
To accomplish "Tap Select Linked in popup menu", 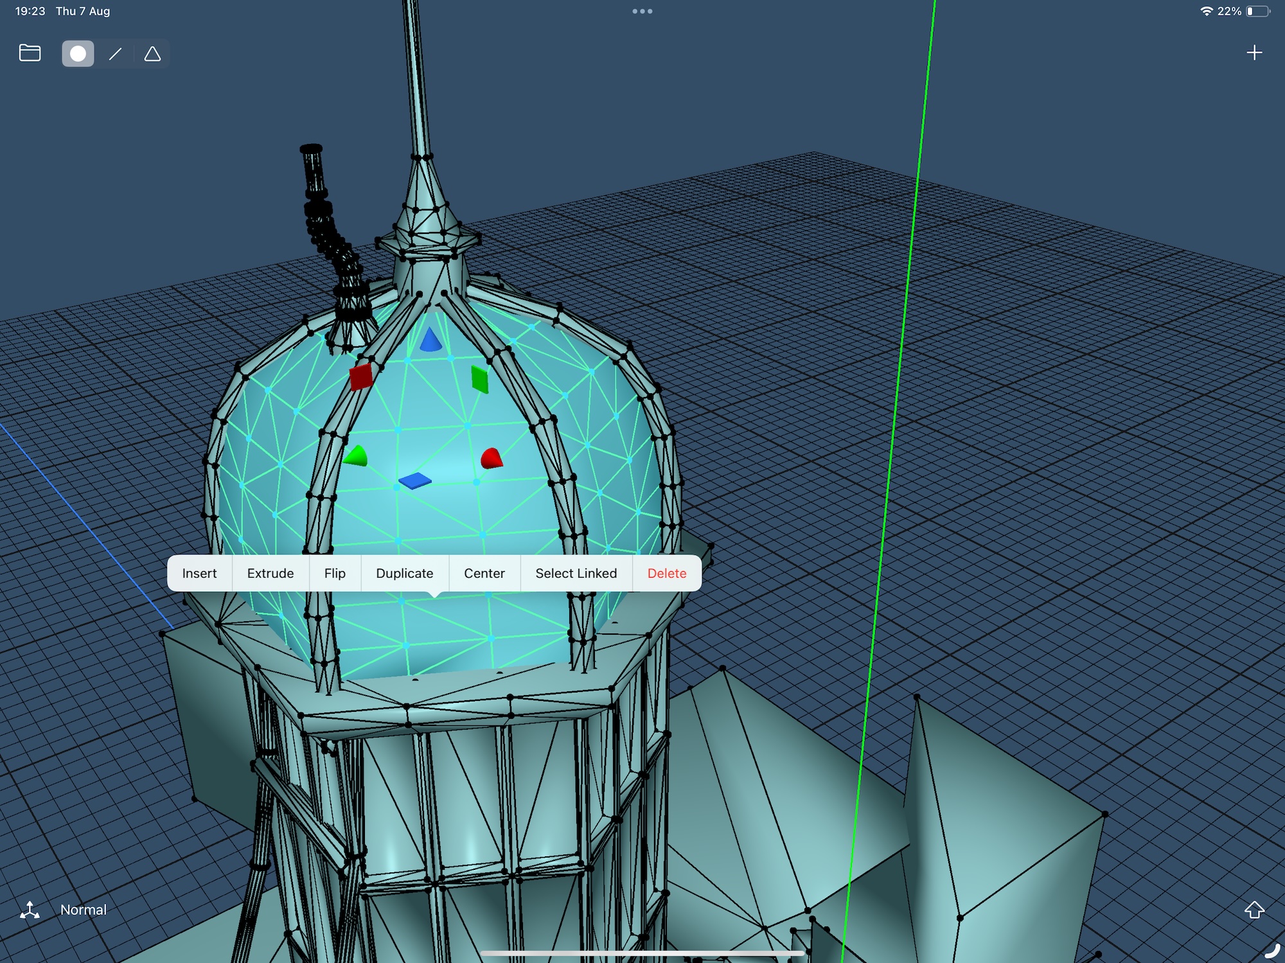I will click(x=576, y=573).
